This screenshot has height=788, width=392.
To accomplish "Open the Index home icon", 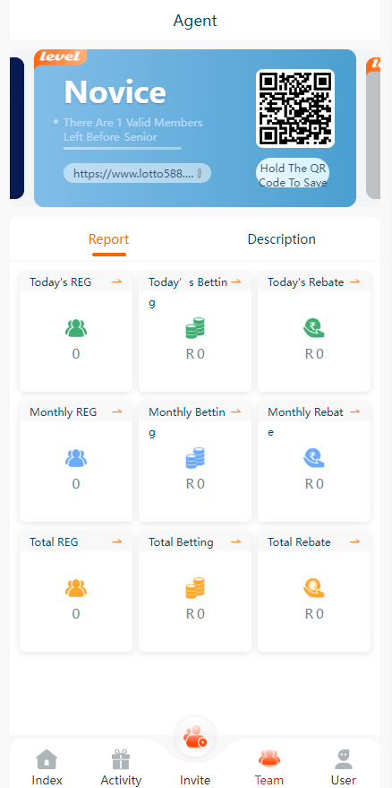I will tap(47, 759).
